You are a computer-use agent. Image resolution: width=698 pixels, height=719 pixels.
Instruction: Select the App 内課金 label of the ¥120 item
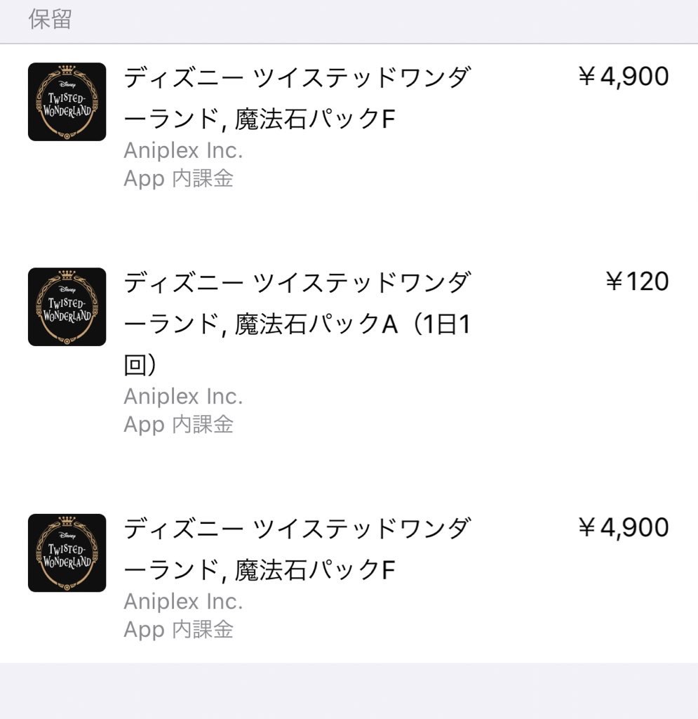point(178,424)
